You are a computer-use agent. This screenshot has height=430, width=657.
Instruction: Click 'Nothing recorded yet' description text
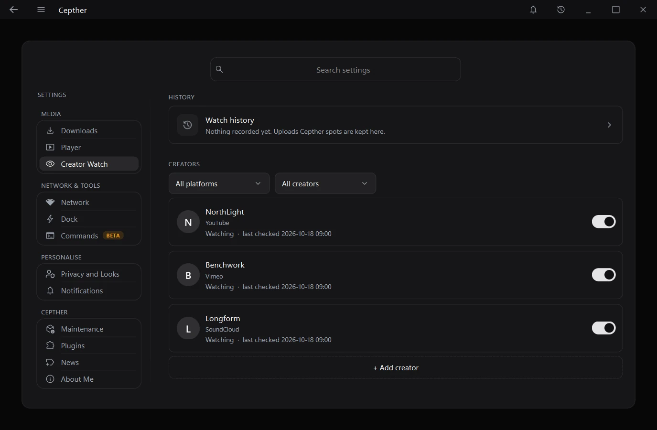[295, 131]
